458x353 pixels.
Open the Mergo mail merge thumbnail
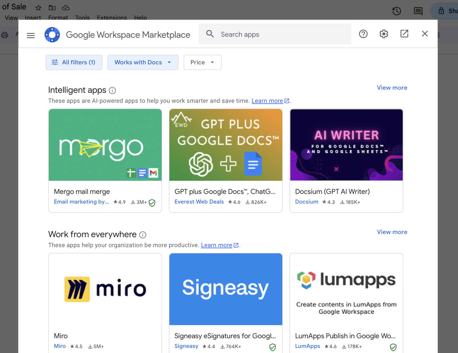(x=105, y=145)
